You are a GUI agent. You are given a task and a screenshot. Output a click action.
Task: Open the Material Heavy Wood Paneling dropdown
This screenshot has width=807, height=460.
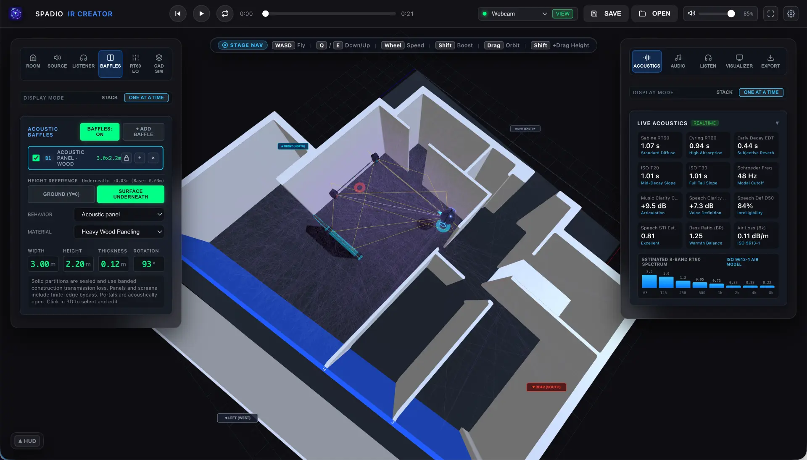point(119,232)
